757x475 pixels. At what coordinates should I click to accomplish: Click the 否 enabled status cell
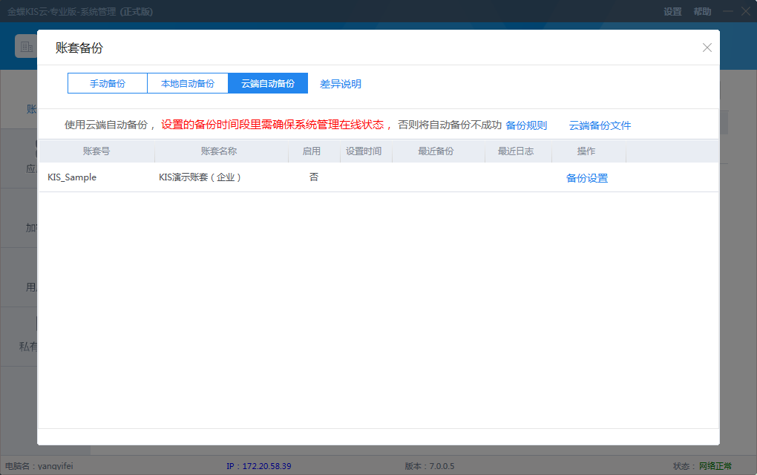tap(314, 177)
